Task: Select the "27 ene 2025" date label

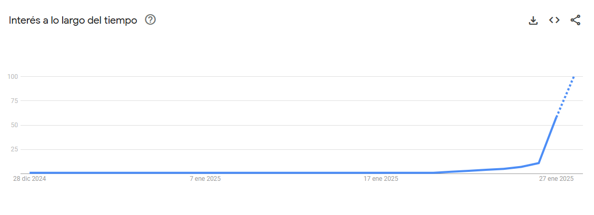Action: pos(556,179)
